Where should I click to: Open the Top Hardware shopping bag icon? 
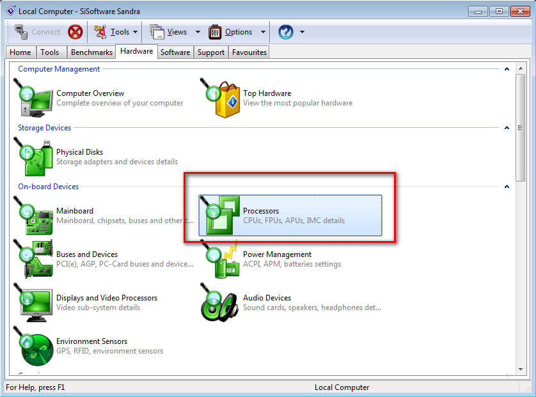(220, 98)
